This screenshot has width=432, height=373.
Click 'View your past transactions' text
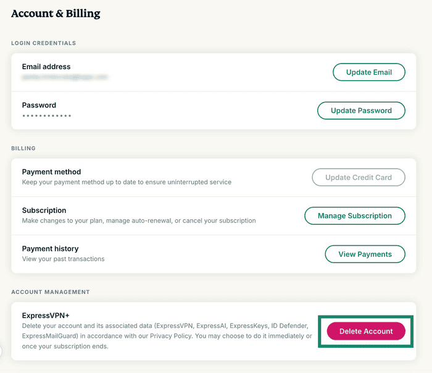[x=64, y=259]
